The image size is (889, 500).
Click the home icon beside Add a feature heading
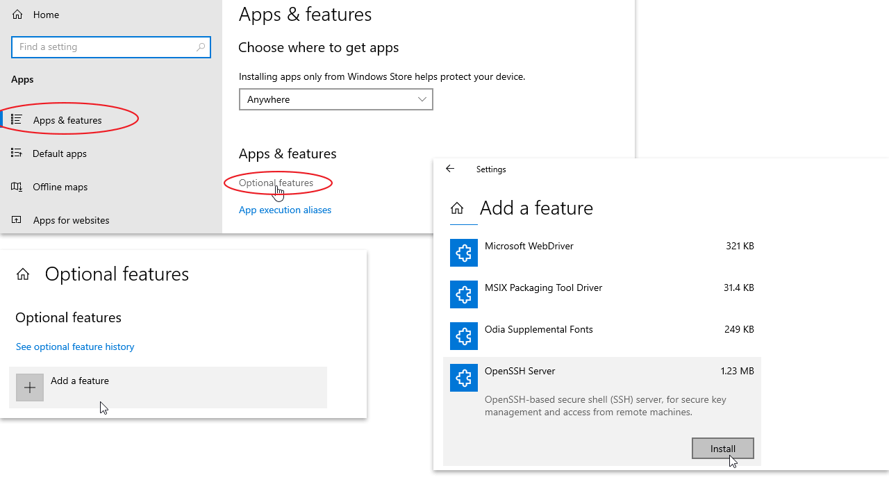click(456, 207)
